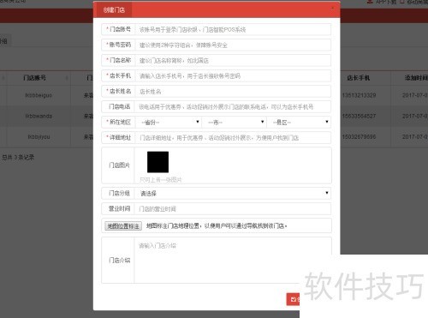Click the 营业时间 business hours field

coord(233,208)
